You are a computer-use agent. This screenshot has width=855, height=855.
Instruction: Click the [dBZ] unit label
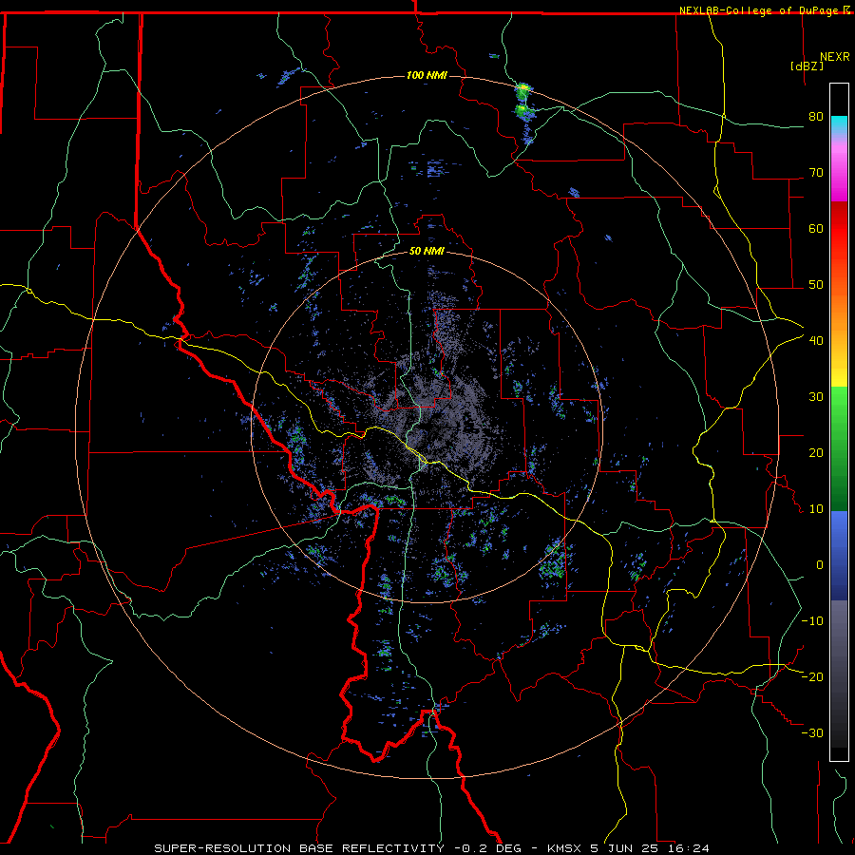[x=807, y=66]
